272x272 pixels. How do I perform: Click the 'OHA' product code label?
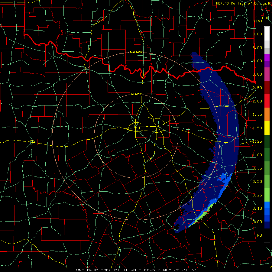pyautogui.click(x=266, y=18)
